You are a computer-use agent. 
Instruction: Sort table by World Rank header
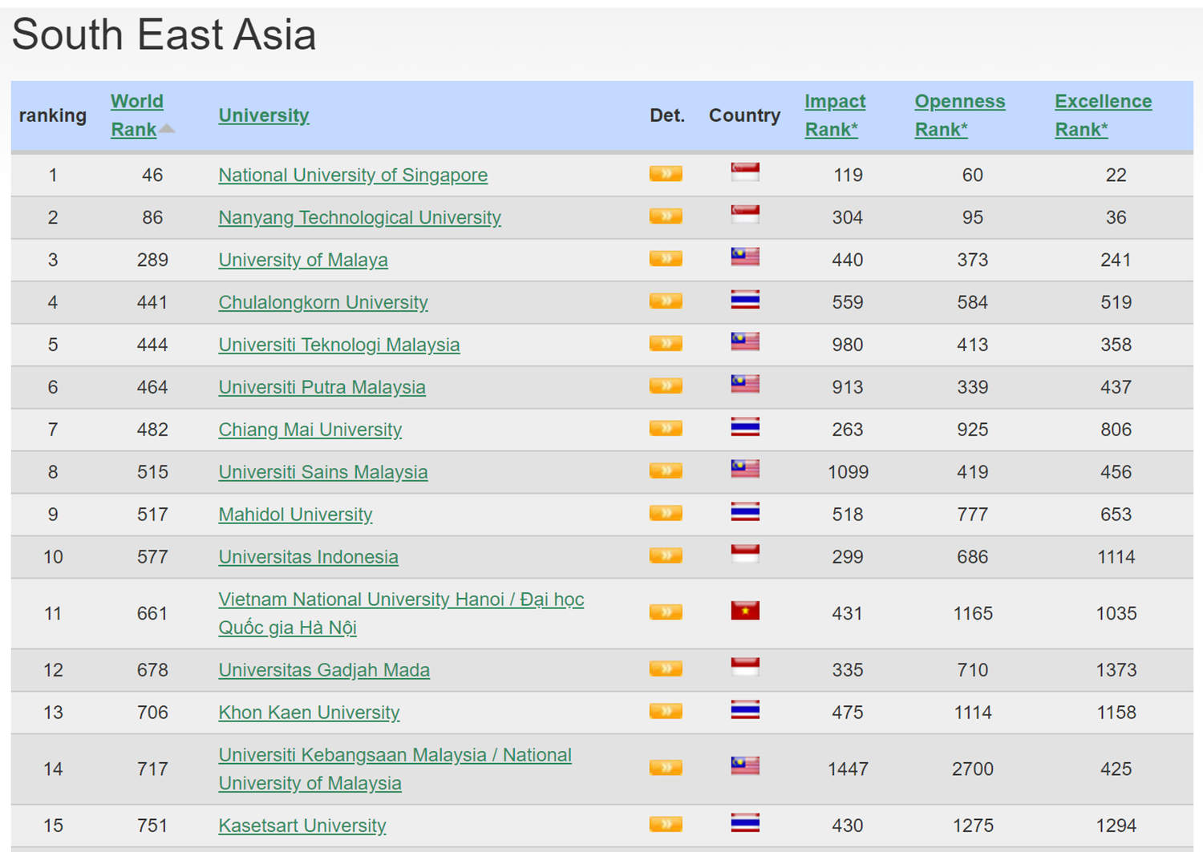pos(137,115)
